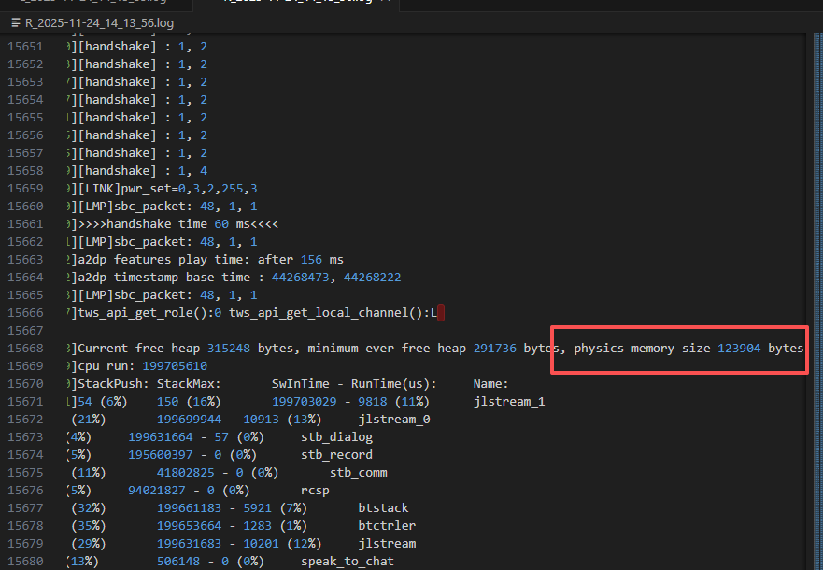Screen dimensions: 823x570
Task: Click the task name "stb_record"
Action: click(x=336, y=455)
